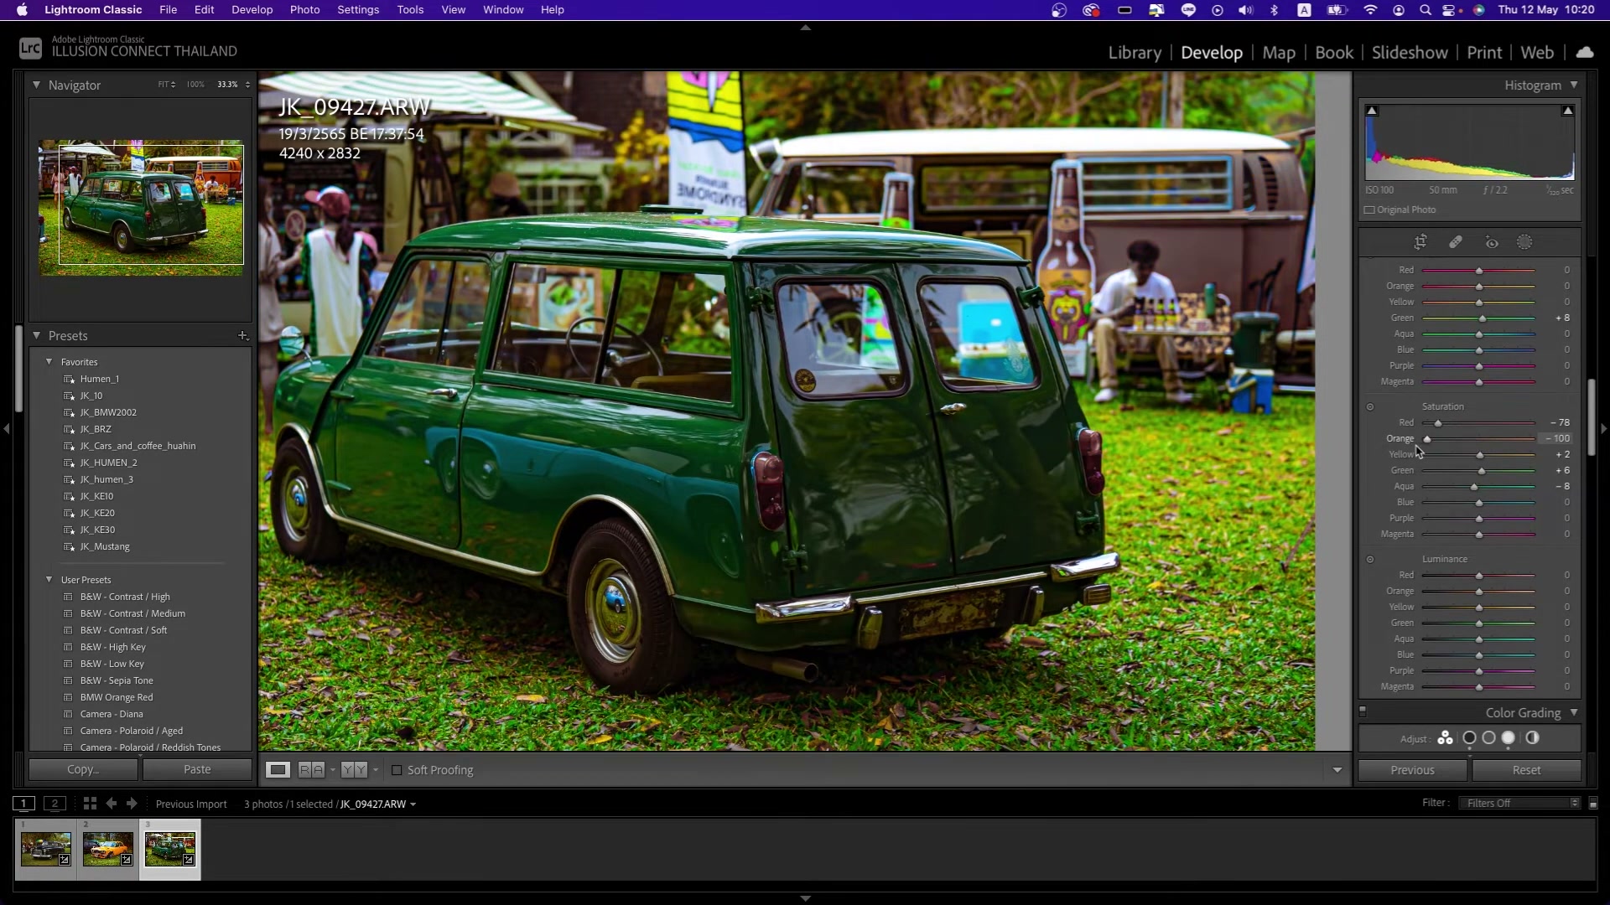Click the Reset button
This screenshot has height=905, width=1610.
click(1527, 770)
